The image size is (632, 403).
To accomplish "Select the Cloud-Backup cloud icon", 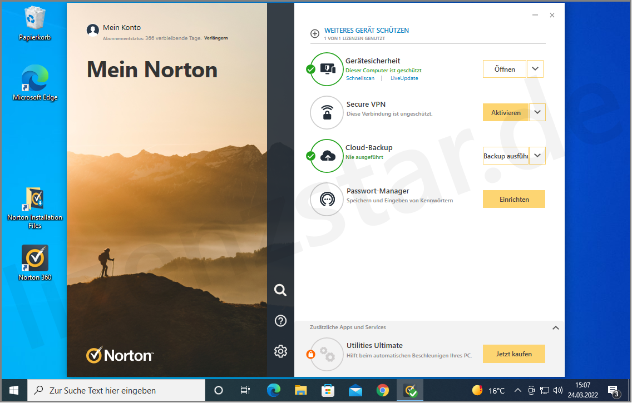I will coord(326,156).
